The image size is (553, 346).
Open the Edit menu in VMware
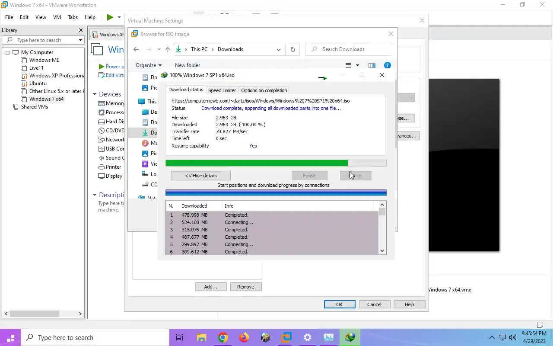pos(24,17)
